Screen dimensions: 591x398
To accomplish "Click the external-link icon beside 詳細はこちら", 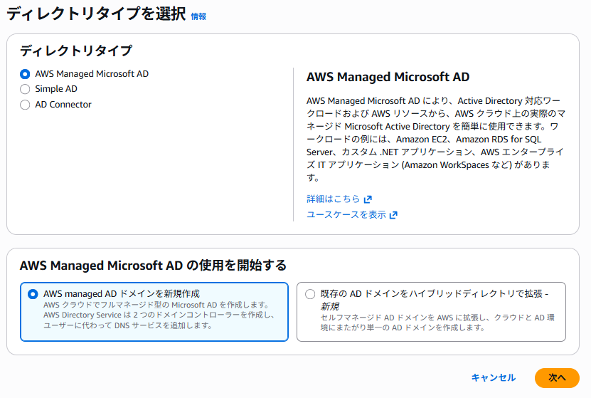I will pos(368,199).
